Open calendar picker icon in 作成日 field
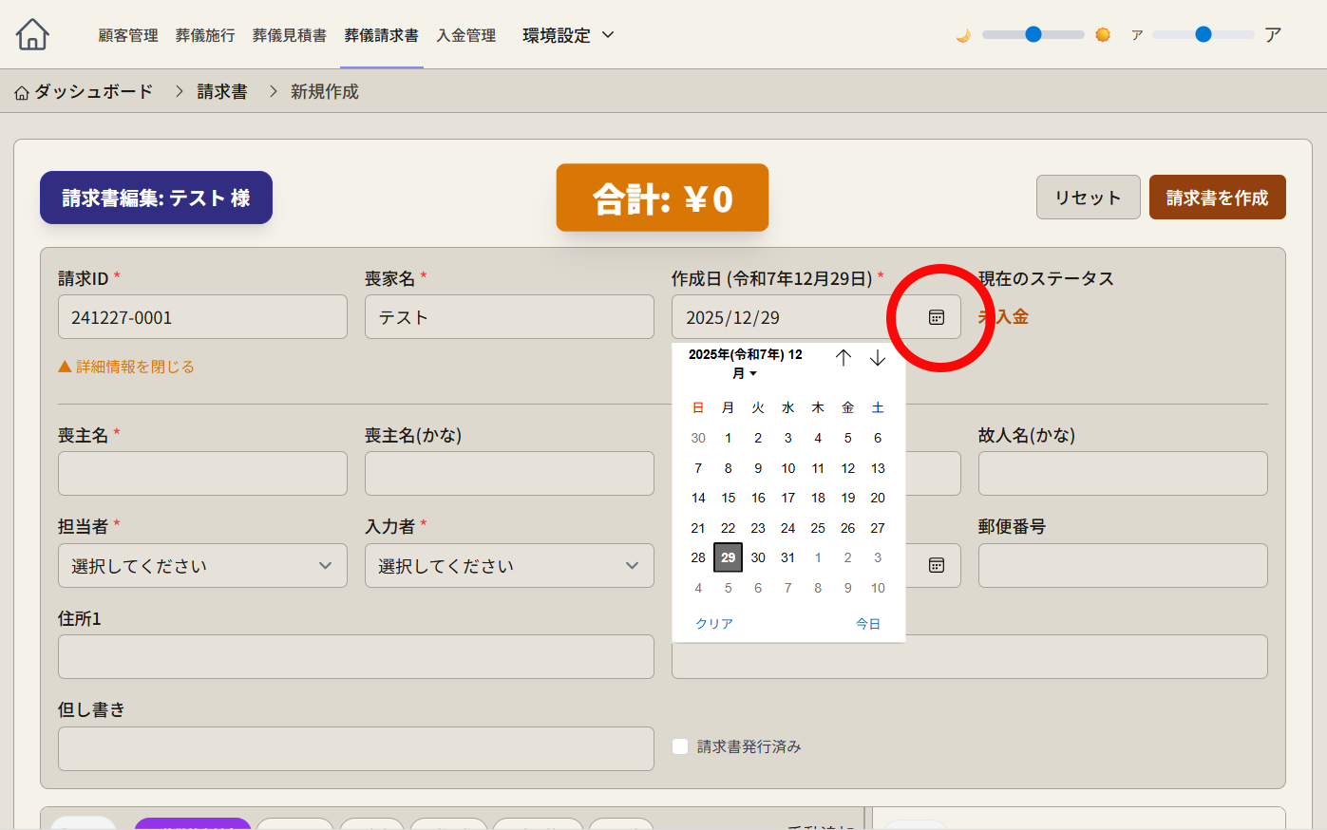This screenshot has width=1327, height=830. coord(936,317)
